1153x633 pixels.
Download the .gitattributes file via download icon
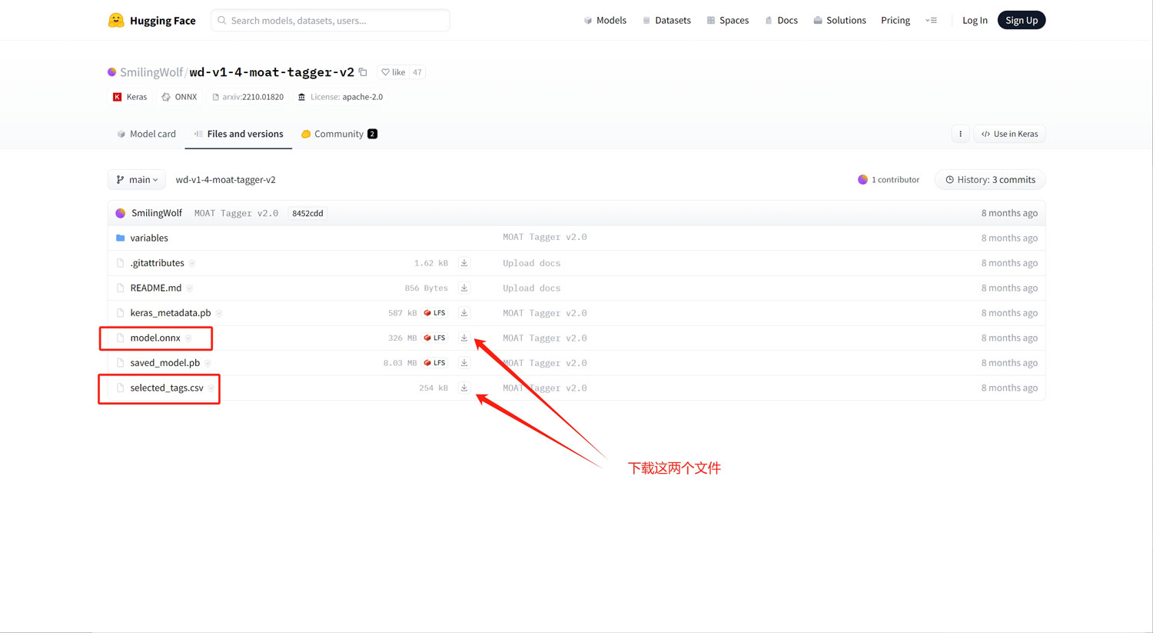point(464,263)
